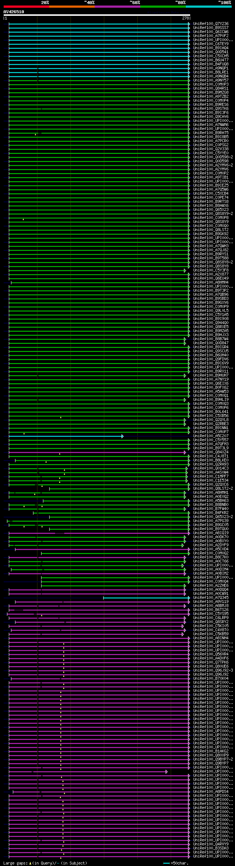Click label UniRef100_A5C207
Screen dimensions: 235x866
click(x=211, y=436)
